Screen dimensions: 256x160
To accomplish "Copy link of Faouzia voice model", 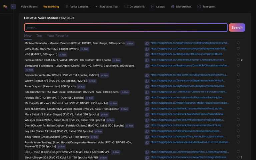I will click(x=147, y=98).
